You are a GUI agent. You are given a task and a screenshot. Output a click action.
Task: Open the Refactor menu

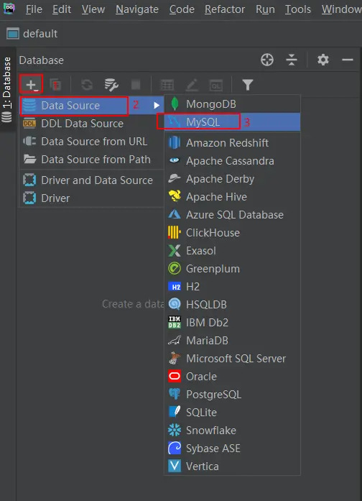tap(225, 9)
